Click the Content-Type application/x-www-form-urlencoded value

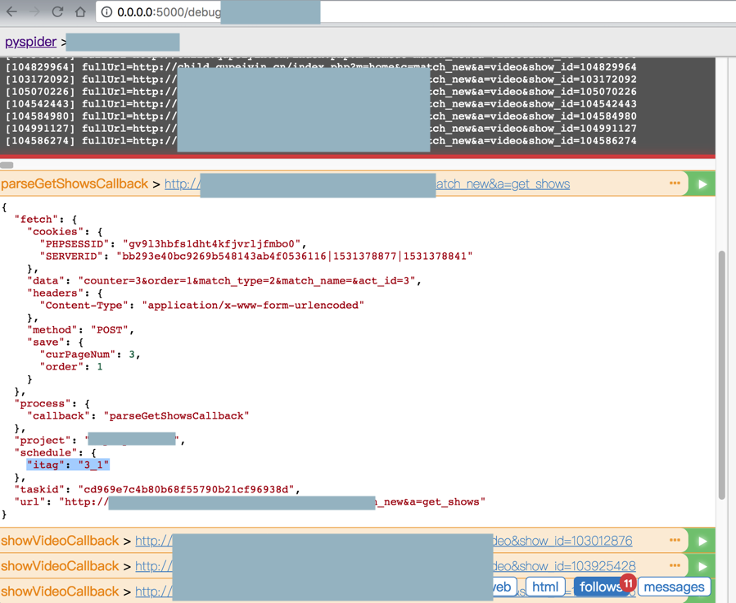(253, 306)
